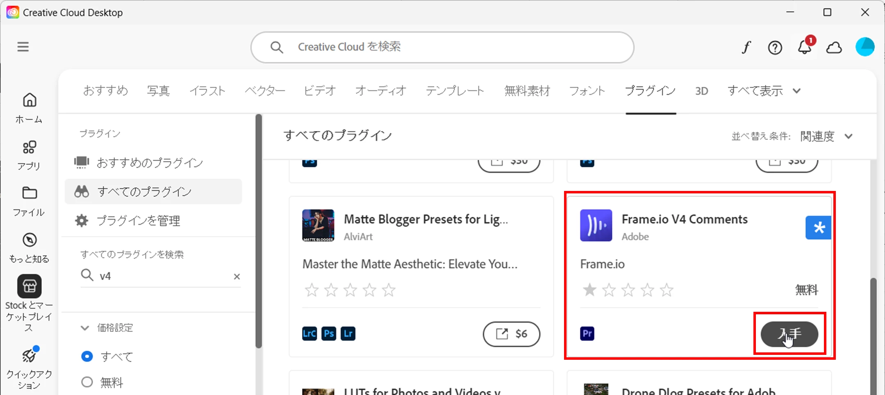885x395 pixels.
Task: Click the Creative Cloud app logo
Action: point(13,12)
